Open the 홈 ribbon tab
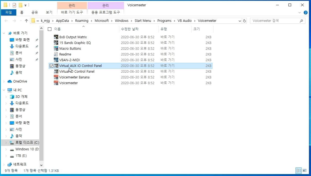 click(22, 12)
